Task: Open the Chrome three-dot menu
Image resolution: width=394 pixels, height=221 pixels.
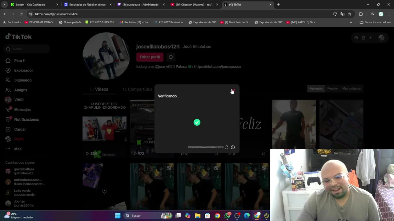Action: [x=389, y=14]
